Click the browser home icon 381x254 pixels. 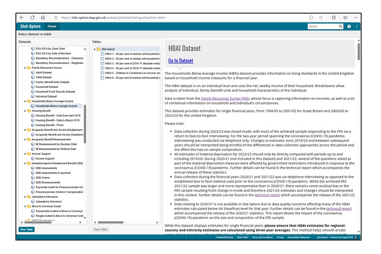[43, 17]
